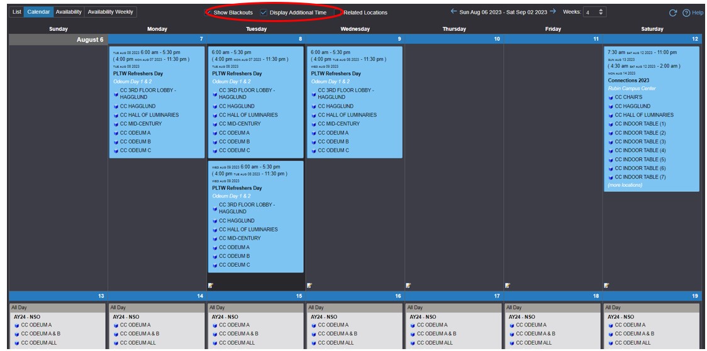Click cube icon beside CC CHAIR'S location
Screen dimensions: 707x351
coord(610,97)
